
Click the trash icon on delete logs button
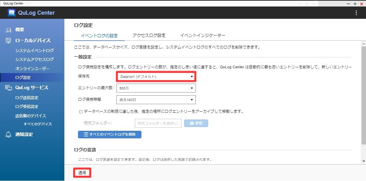click(86, 135)
